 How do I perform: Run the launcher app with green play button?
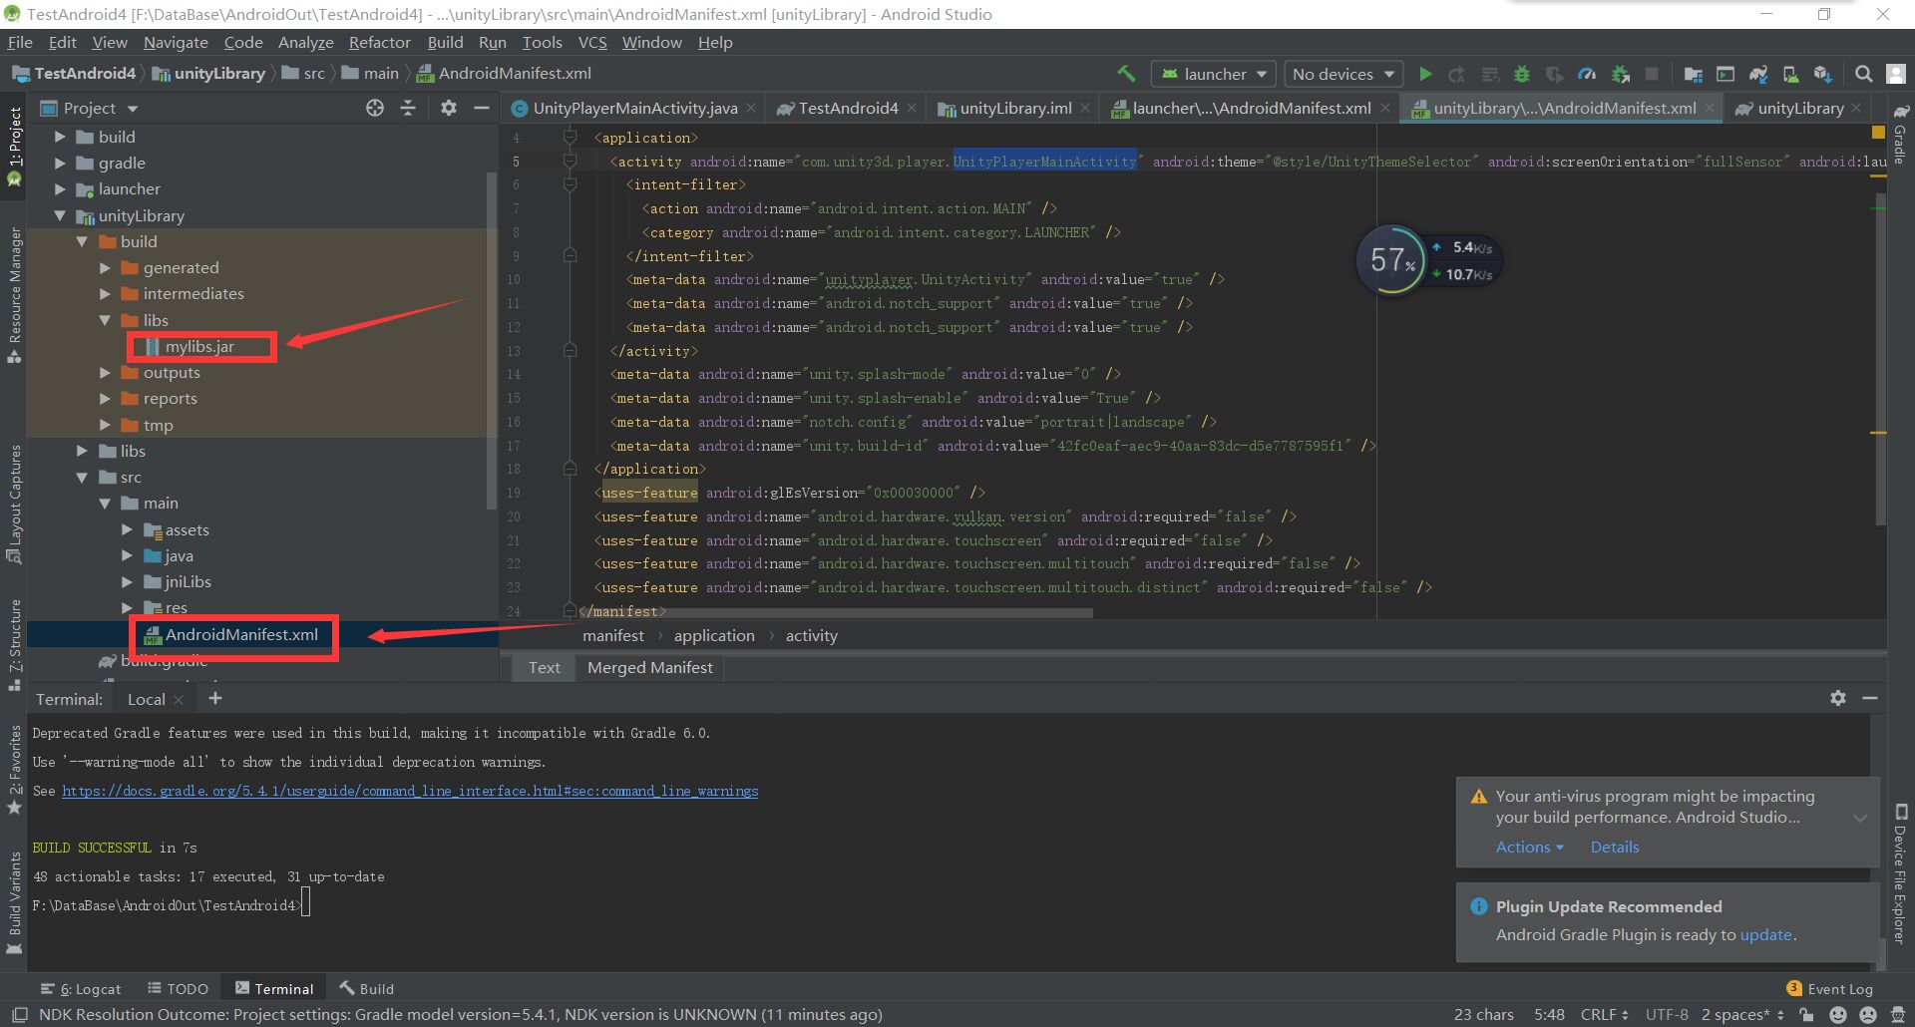tap(1425, 74)
